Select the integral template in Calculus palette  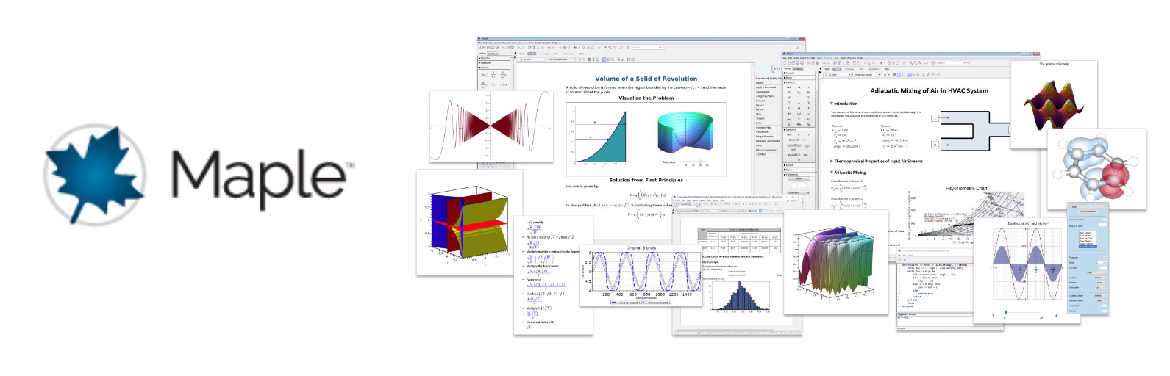(x=485, y=75)
